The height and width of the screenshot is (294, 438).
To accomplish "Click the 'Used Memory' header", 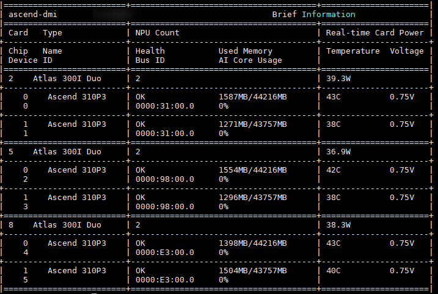I will click(245, 51).
